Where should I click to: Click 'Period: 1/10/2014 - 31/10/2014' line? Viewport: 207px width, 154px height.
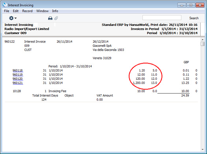point(70,66)
